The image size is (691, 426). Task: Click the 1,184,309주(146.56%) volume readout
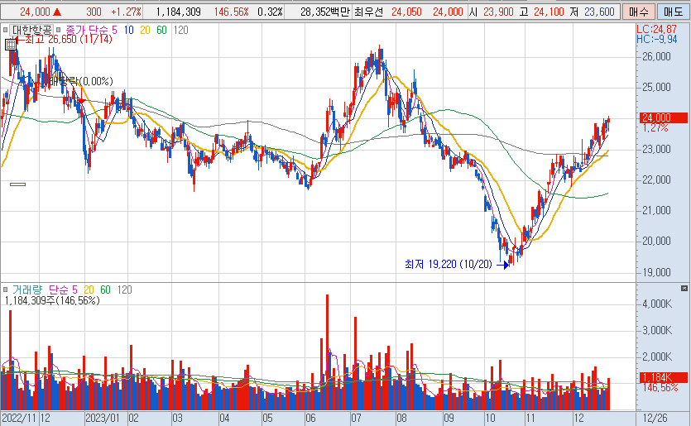click(x=52, y=300)
